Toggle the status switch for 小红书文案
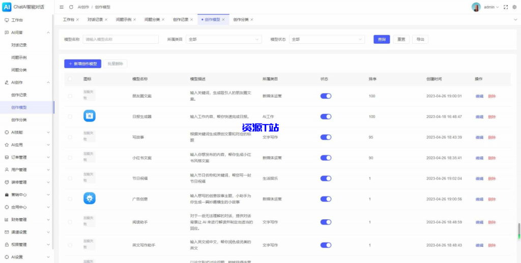The image size is (521, 263). (326, 158)
